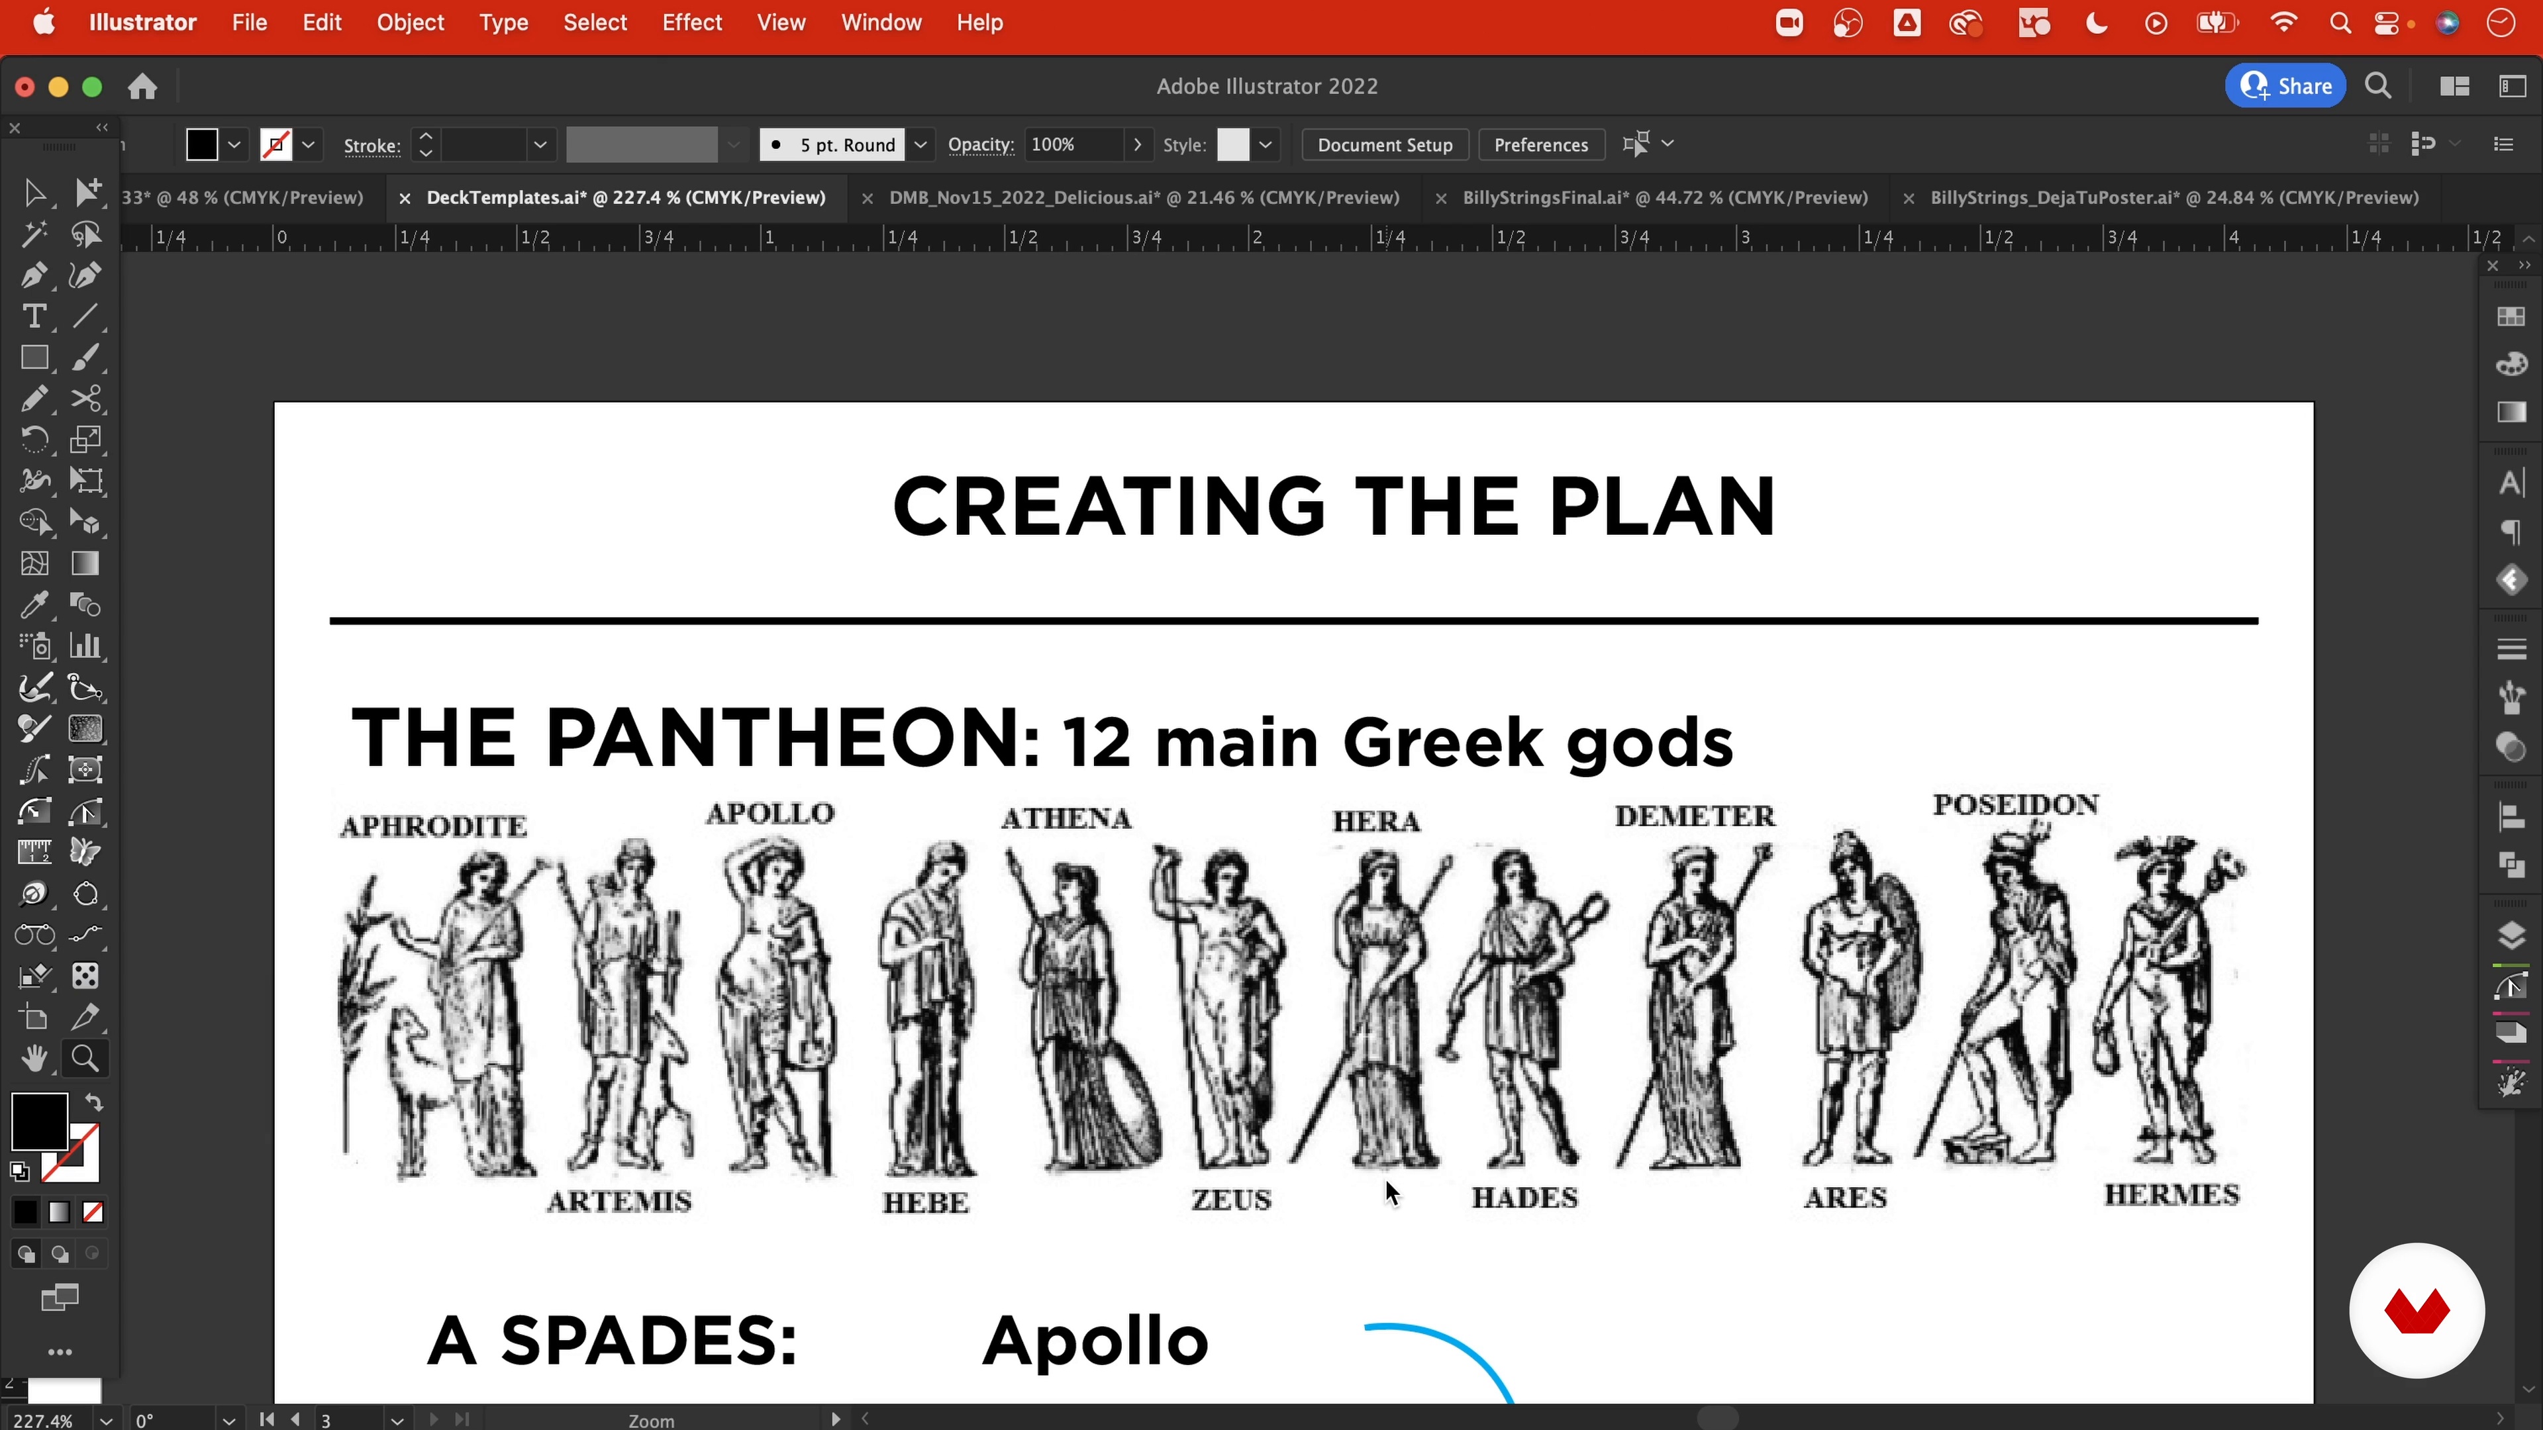Switch to BillyStrings_DejaTuPoster.ai tab

pos(2173,197)
